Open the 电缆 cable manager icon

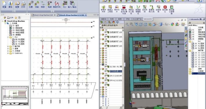pyautogui.click(x=50, y=4)
